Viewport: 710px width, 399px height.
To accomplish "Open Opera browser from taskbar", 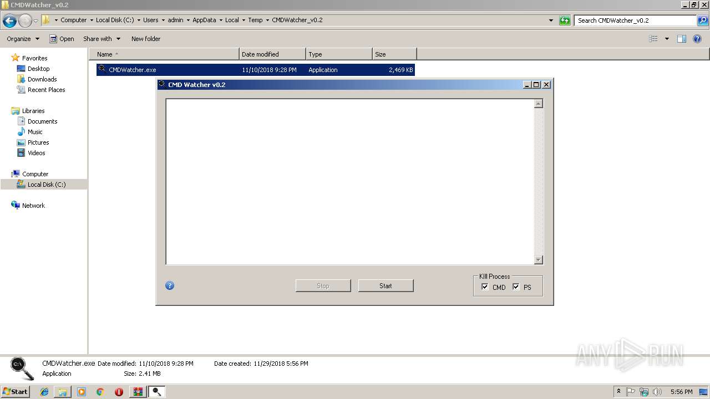I will pyautogui.click(x=119, y=392).
